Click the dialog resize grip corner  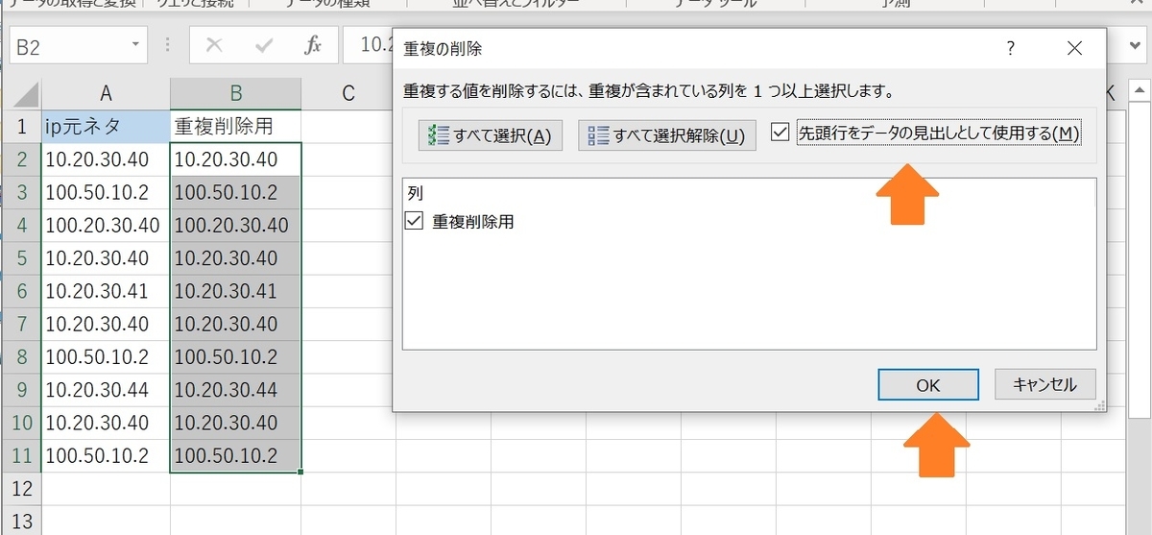coord(1098,405)
